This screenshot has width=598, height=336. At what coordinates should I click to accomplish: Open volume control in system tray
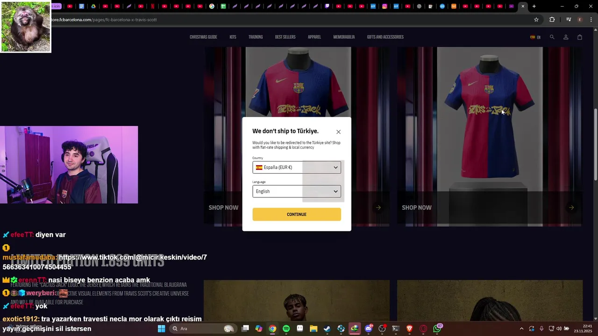559,329
